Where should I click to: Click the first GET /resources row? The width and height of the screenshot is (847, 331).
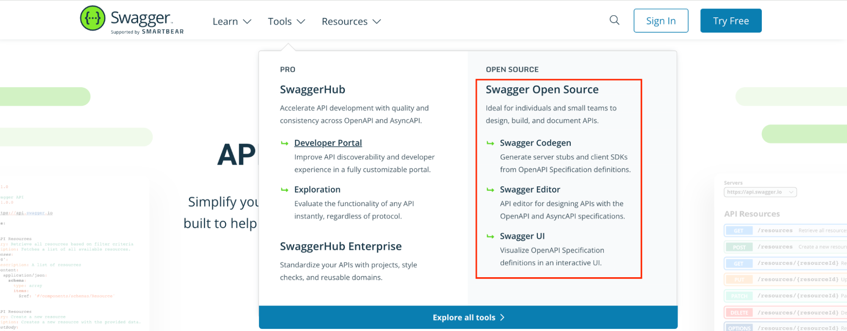click(785, 231)
